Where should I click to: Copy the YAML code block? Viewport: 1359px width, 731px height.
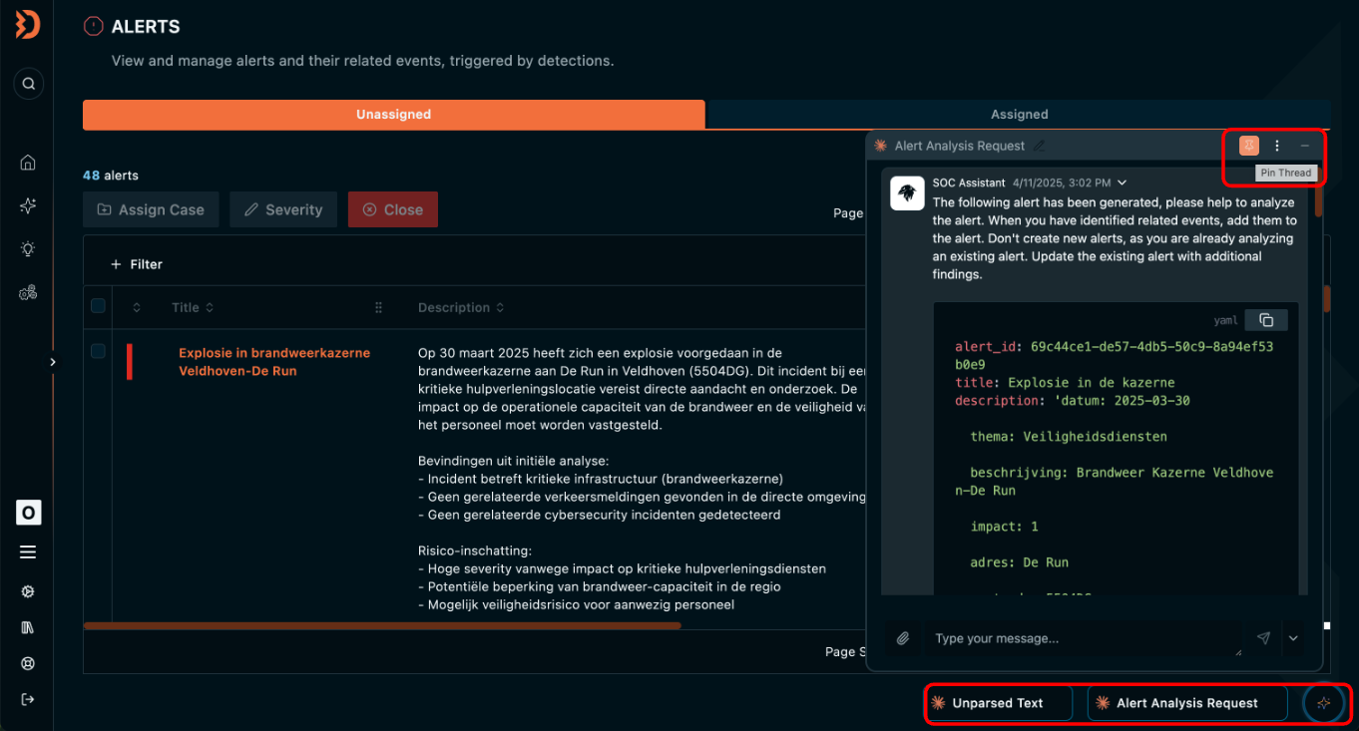click(x=1266, y=320)
